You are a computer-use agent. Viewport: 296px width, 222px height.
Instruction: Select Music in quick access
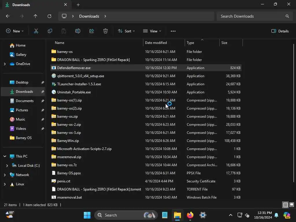tap(21, 119)
